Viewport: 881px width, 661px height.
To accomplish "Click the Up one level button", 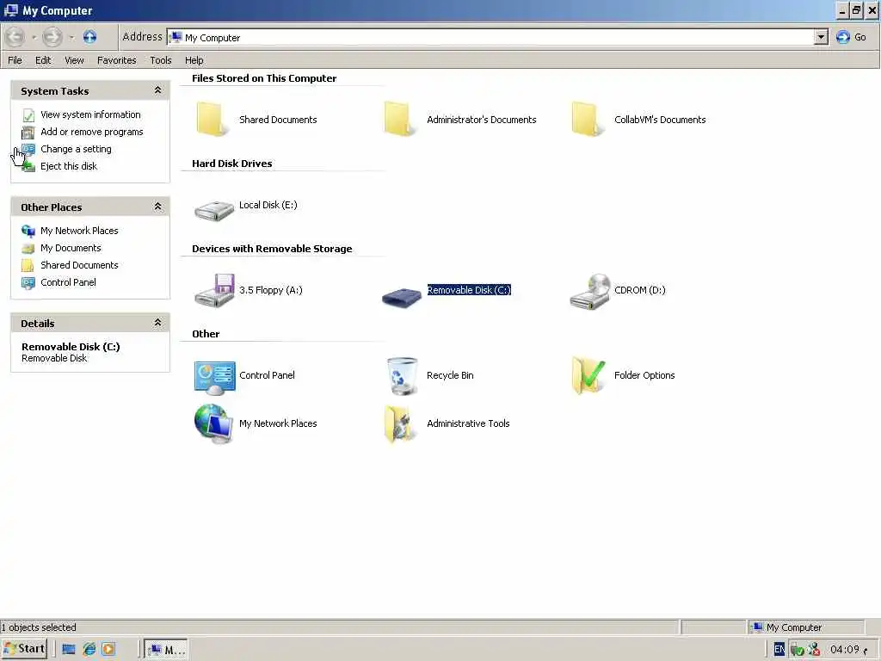I will [x=89, y=37].
